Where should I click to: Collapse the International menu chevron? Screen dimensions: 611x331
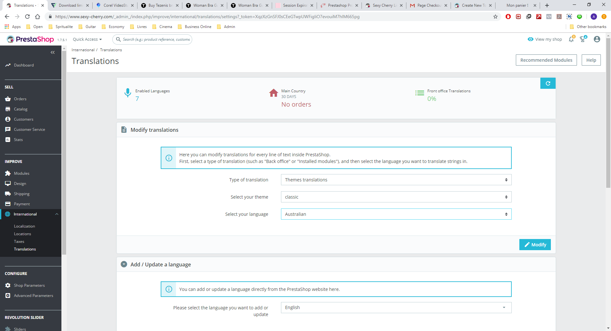click(x=57, y=214)
